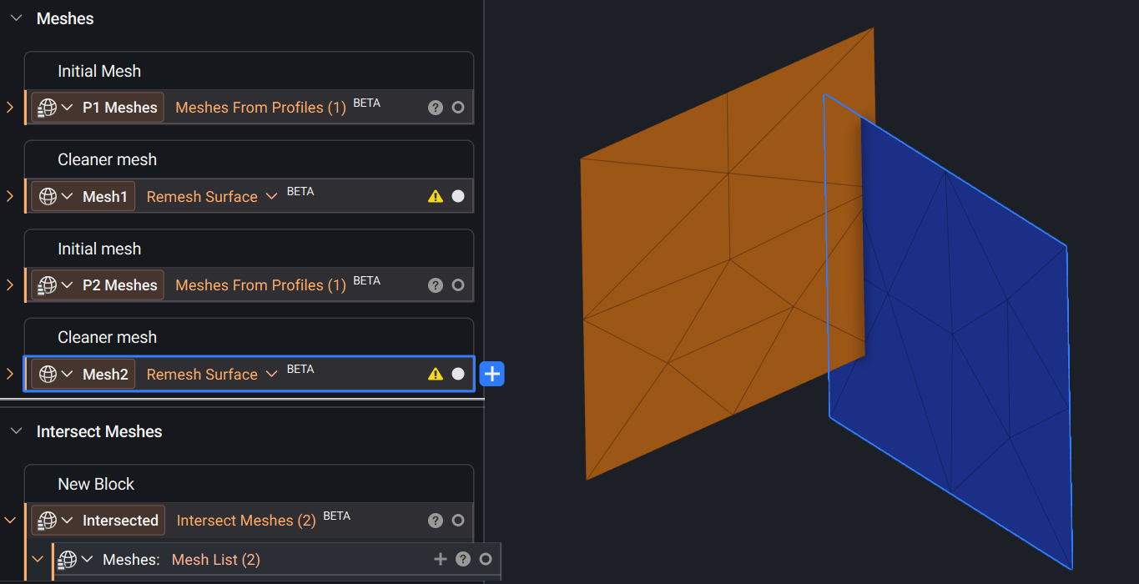
Task: Click the warning icon on Mesh1
Action: click(436, 197)
